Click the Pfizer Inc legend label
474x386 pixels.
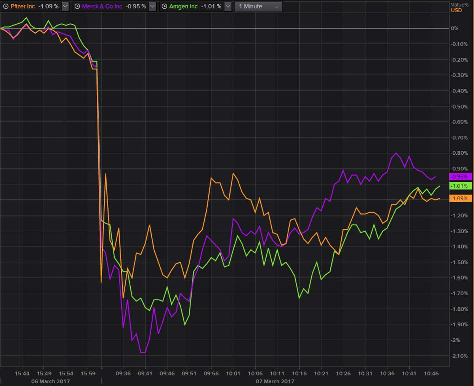[x=23, y=7]
